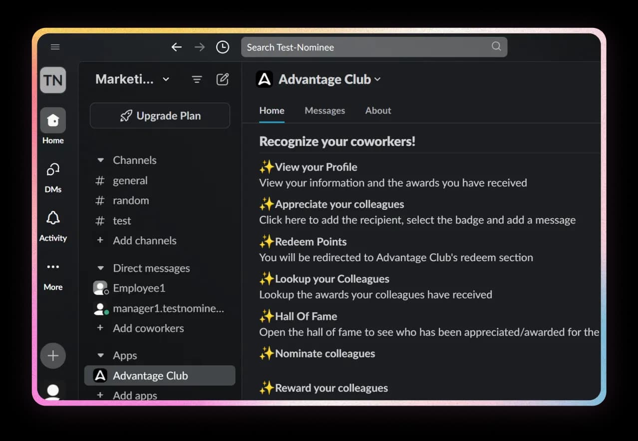Click the Search Test-Nominee field
The image size is (638, 441).
[x=374, y=47]
